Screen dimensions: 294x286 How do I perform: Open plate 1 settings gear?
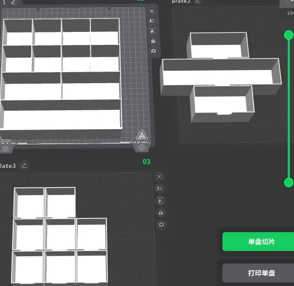point(154,51)
